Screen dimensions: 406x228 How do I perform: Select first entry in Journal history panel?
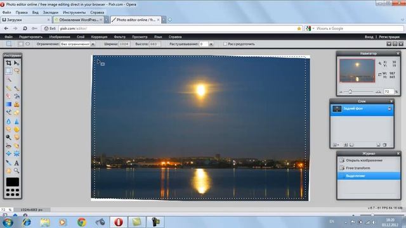click(369, 160)
